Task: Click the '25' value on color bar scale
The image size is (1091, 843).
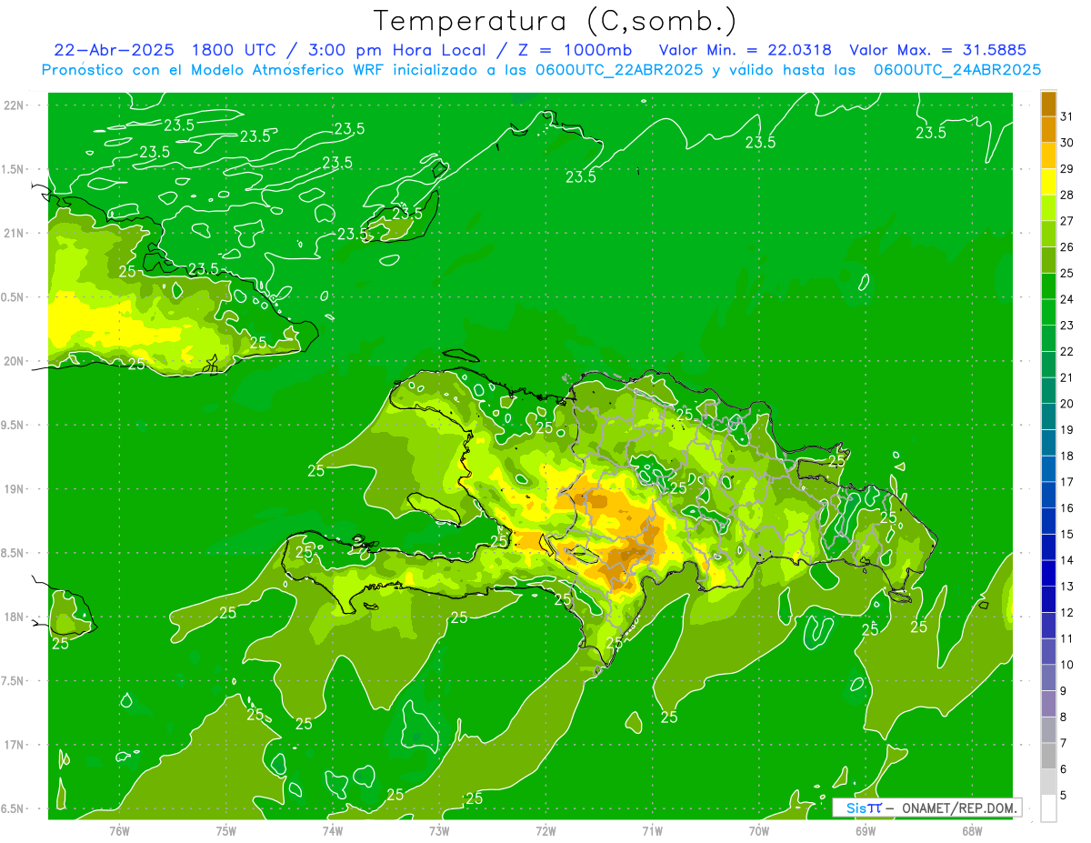Action: [1066, 273]
